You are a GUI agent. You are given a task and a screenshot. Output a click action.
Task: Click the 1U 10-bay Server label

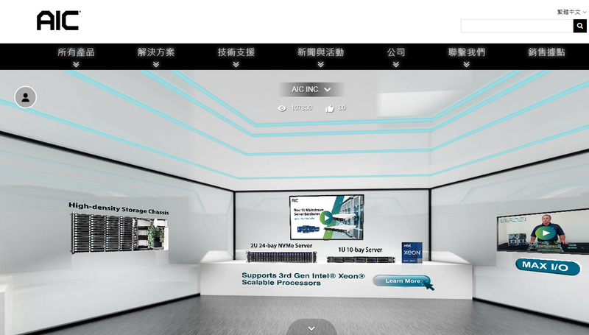pos(360,250)
